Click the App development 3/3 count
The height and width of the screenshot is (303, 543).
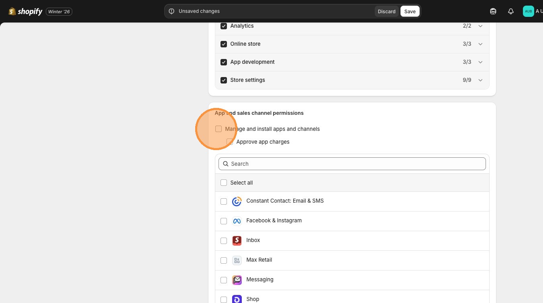point(467,62)
